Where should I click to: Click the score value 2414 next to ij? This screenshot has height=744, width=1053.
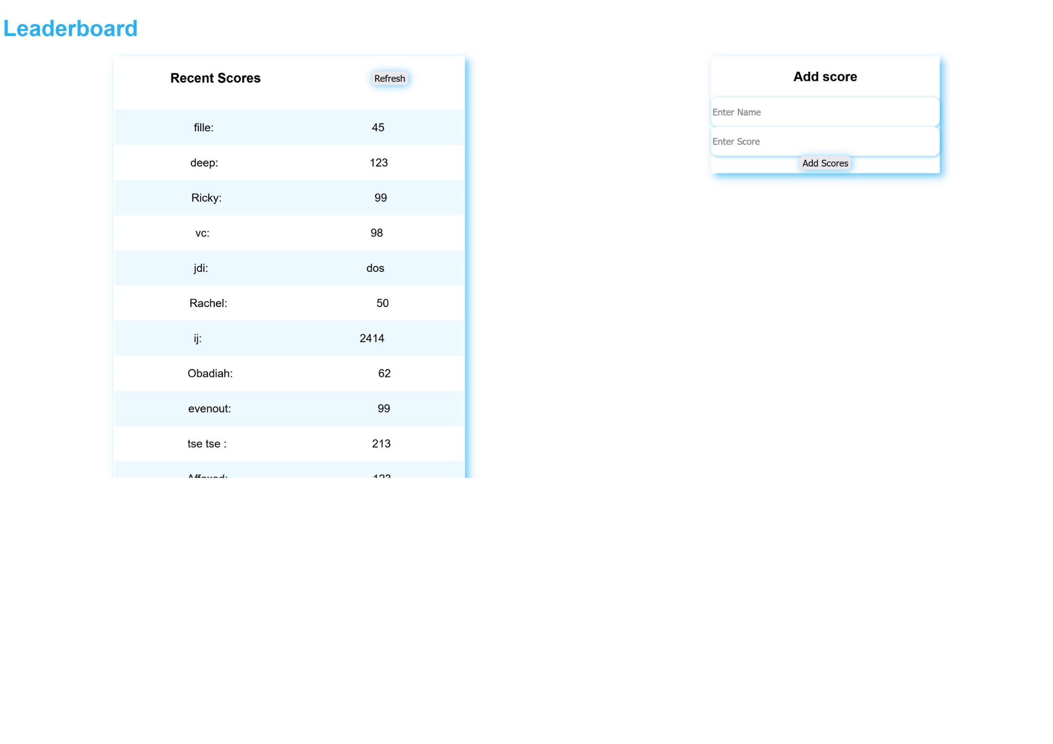click(x=371, y=338)
